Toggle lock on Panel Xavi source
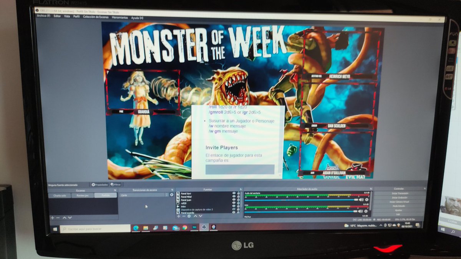 [x=239, y=193]
